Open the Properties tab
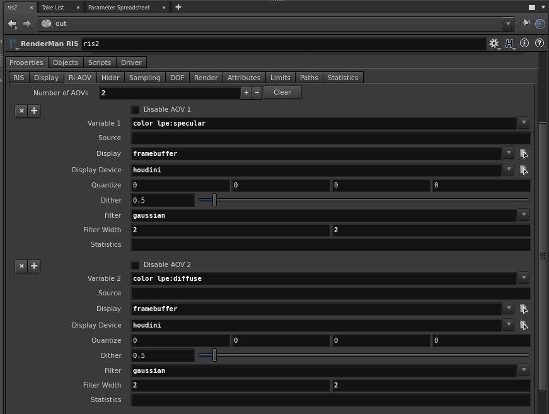The width and height of the screenshot is (549, 414). 26,62
